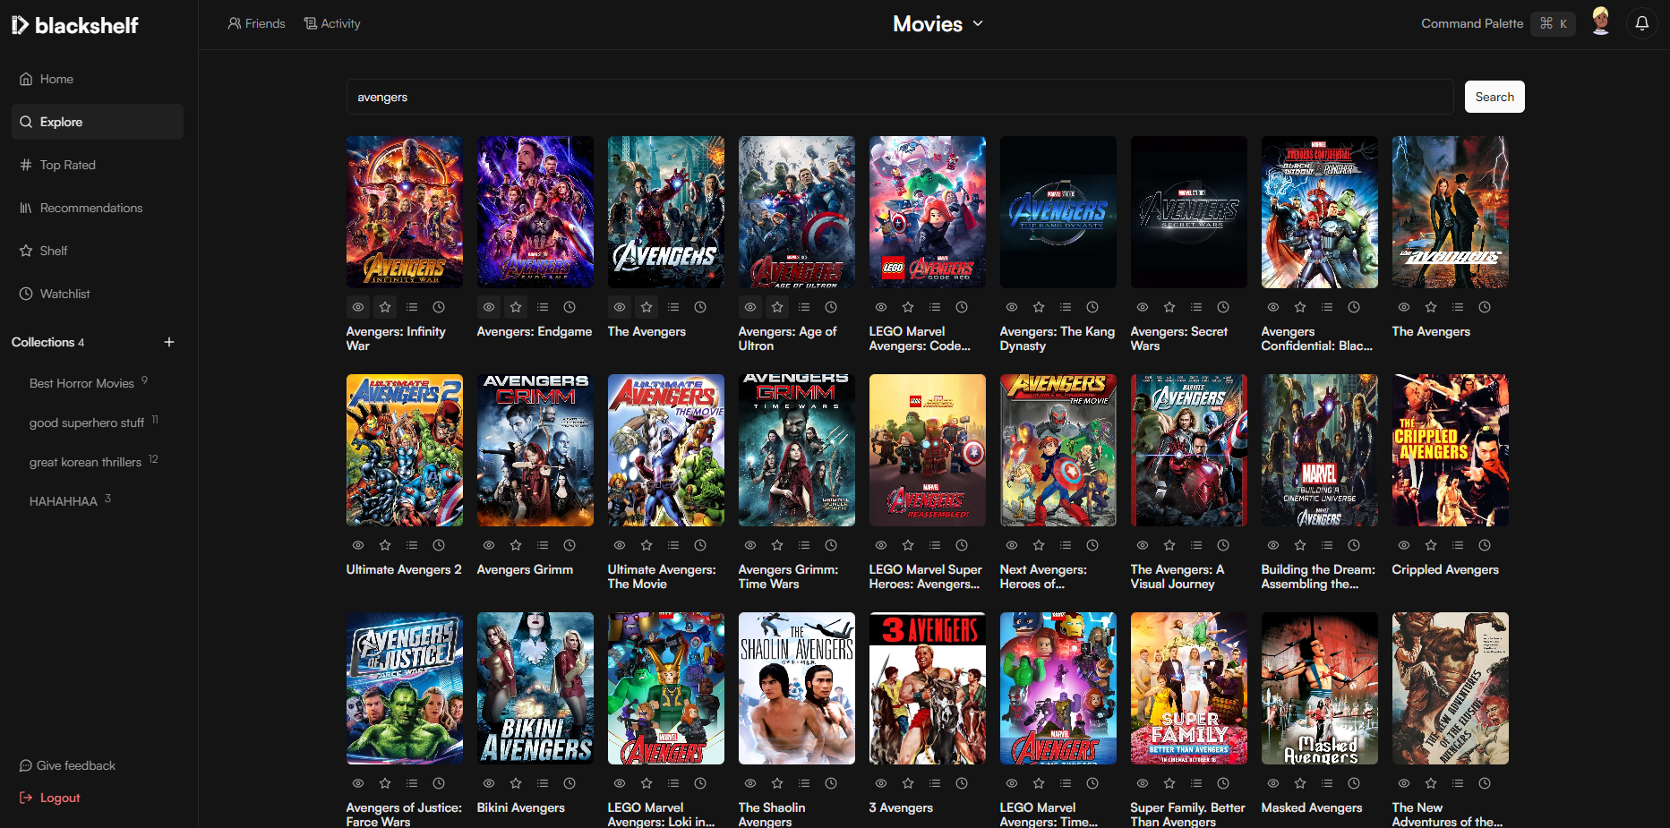1670x828 pixels.
Task: Add Avengers: Endgame to watchlist clock icon
Action: [570, 307]
